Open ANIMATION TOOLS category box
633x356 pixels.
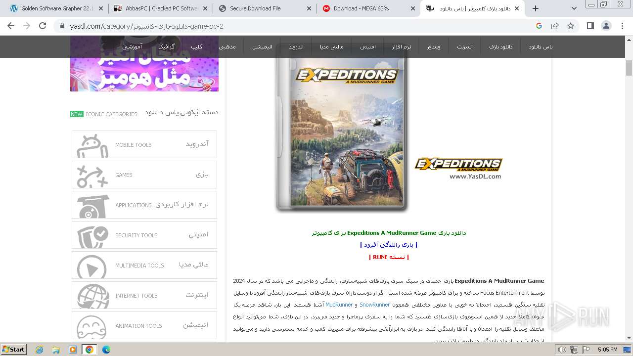coord(144,325)
